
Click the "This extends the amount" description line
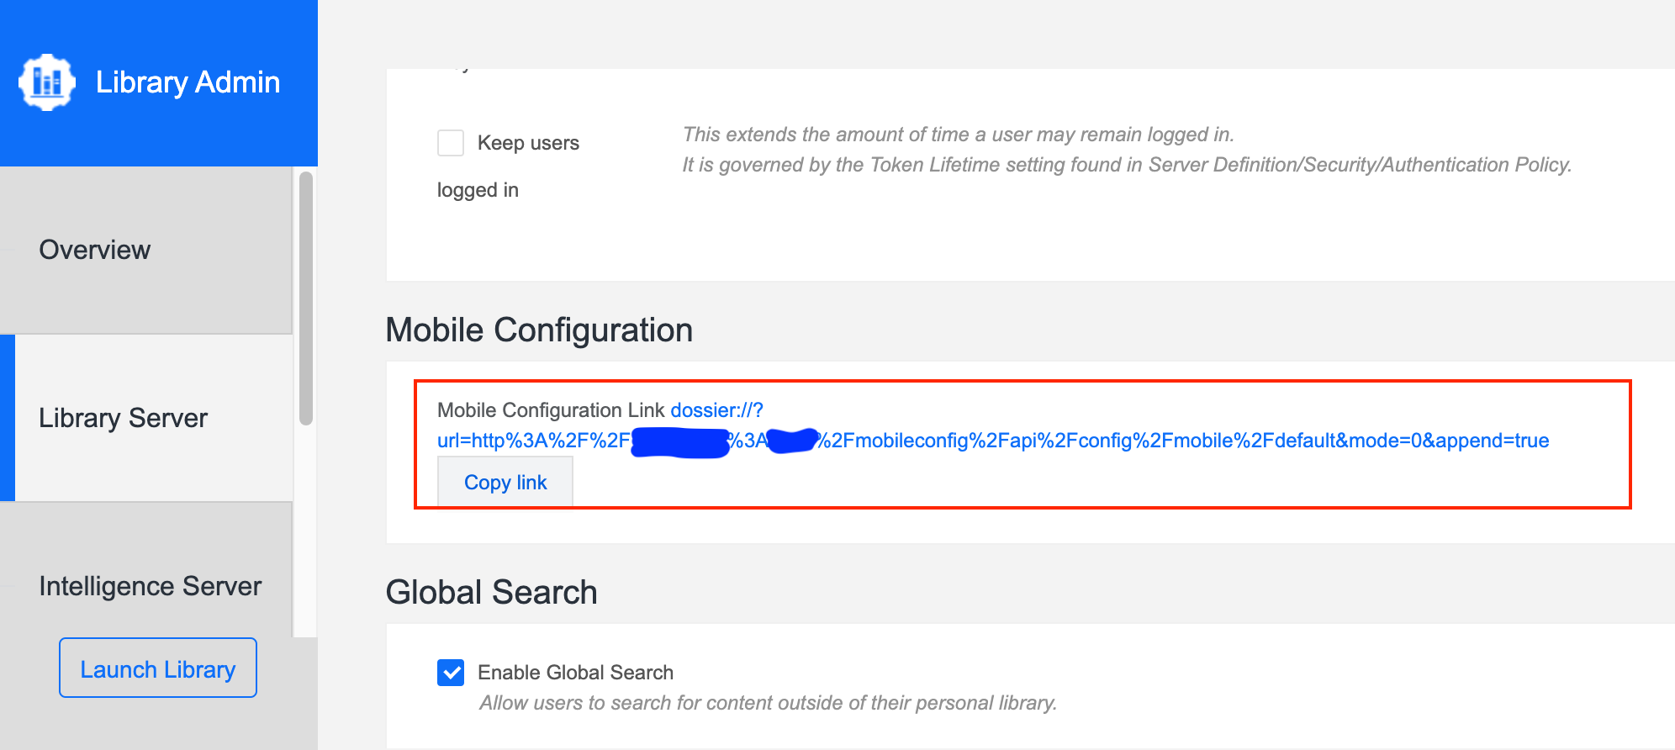pos(958,135)
